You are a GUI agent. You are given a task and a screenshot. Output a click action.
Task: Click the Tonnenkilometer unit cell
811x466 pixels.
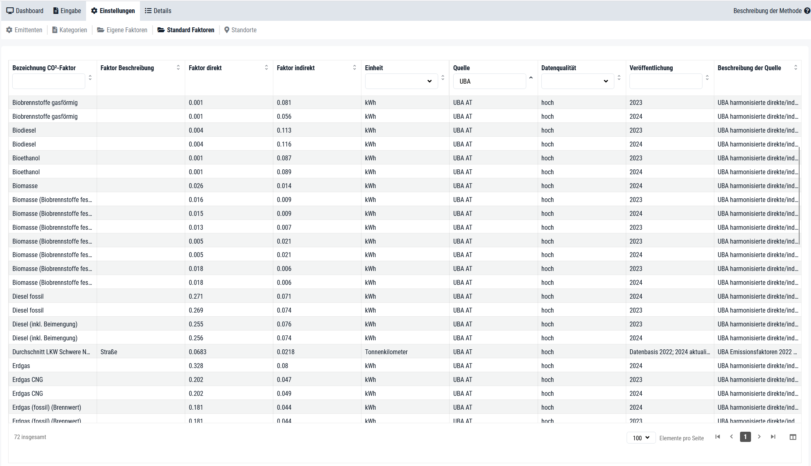tap(405, 352)
